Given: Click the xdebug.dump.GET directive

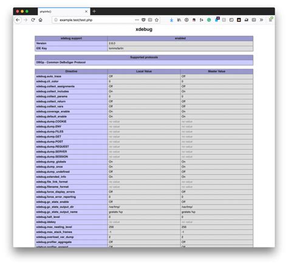Looking at the screenshot, I should click(49, 137).
